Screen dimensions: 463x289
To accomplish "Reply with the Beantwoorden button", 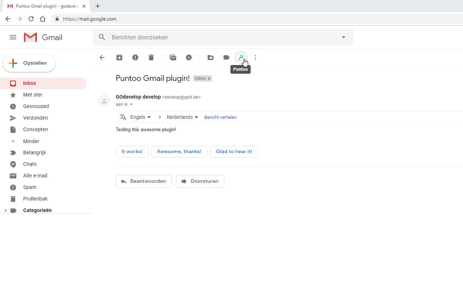I will [x=144, y=181].
